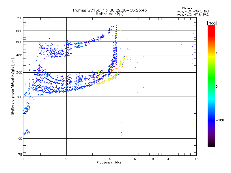This screenshot has height=173, width=231.
Task: Click the colorbar tick label '-100'
Action: pos(220,120)
